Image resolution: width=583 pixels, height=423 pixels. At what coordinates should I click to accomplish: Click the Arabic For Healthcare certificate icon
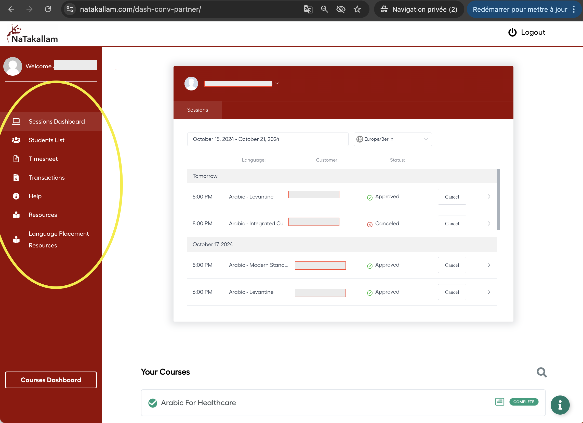[x=499, y=402]
